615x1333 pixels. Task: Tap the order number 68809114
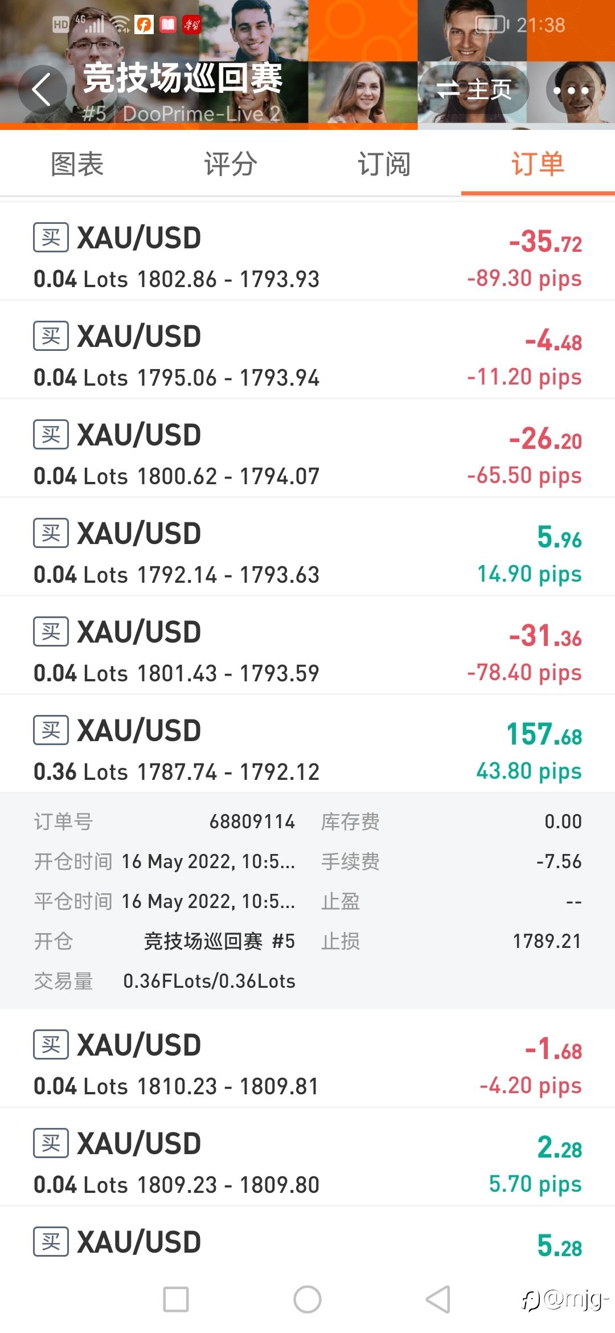(x=252, y=821)
